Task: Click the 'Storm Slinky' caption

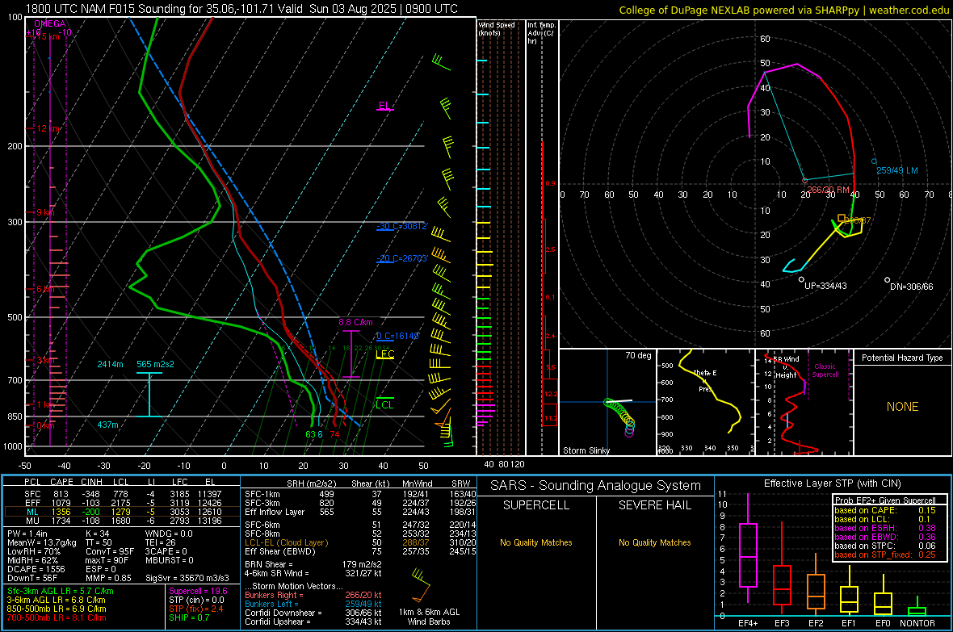Action: tap(586, 450)
